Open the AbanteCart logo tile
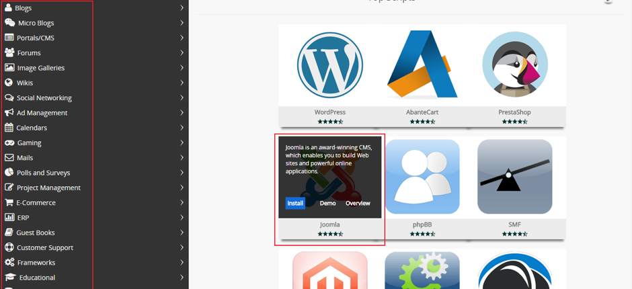Viewport: 632px width, 289px height. (x=422, y=64)
